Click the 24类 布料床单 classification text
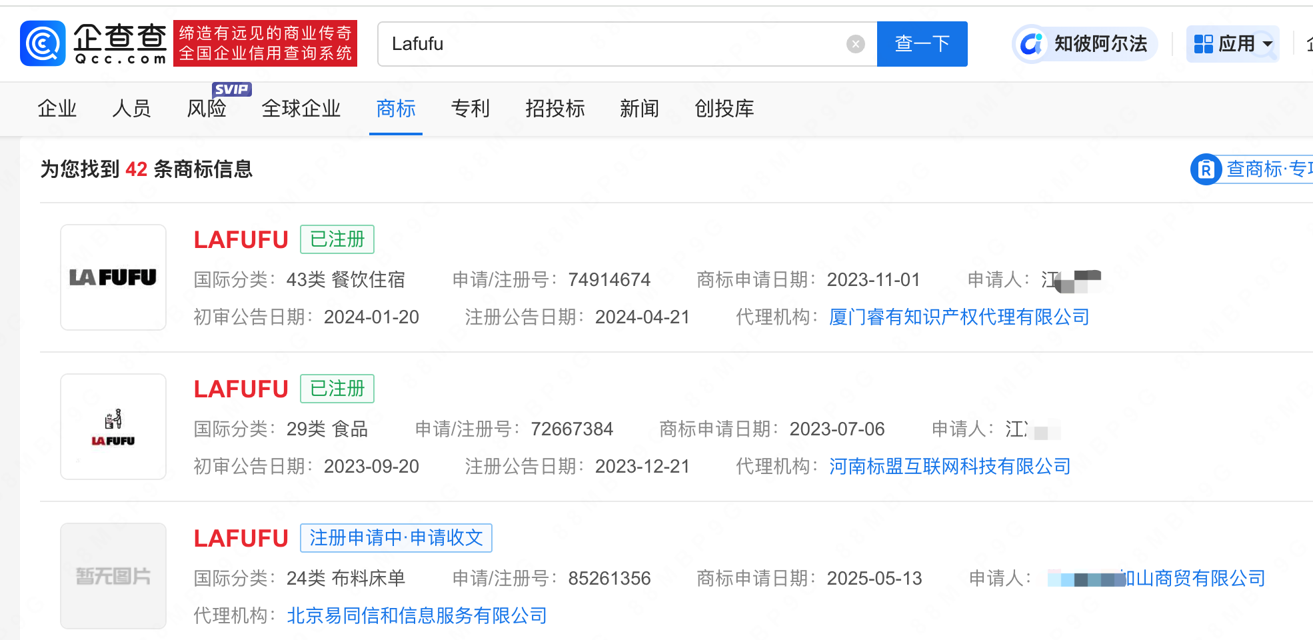 [346, 579]
